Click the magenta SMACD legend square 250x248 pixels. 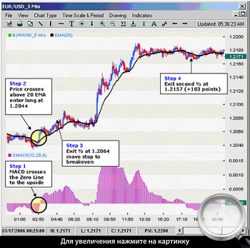pyautogui.click(x=9, y=155)
